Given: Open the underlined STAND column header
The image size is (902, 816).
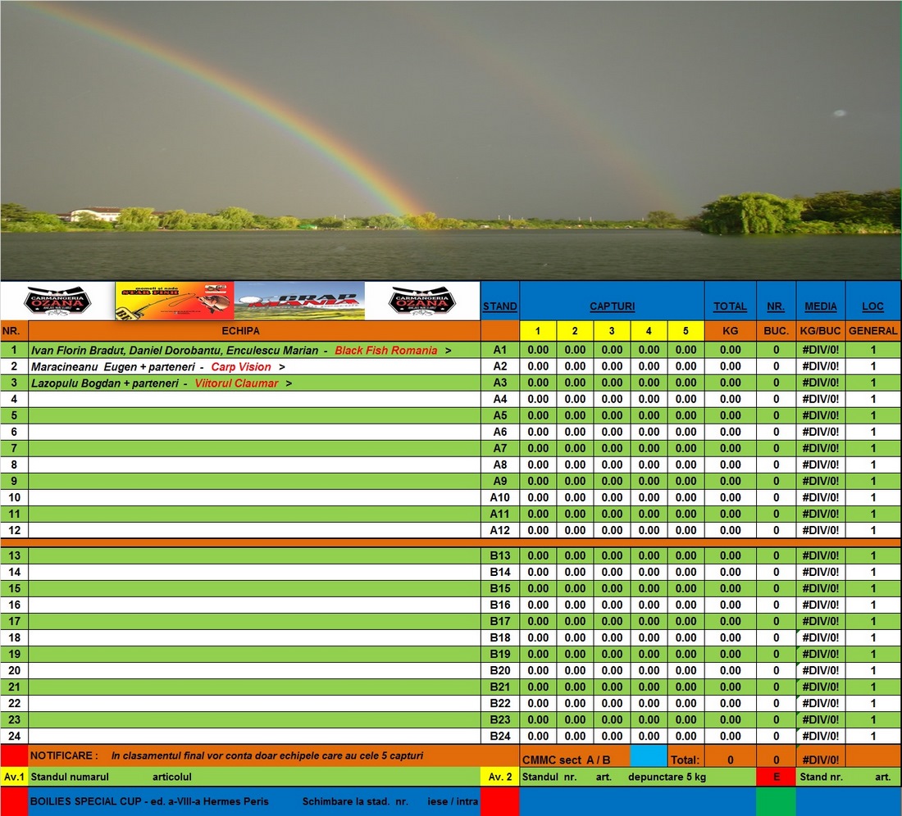Looking at the screenshot, I should click(499, 306).
